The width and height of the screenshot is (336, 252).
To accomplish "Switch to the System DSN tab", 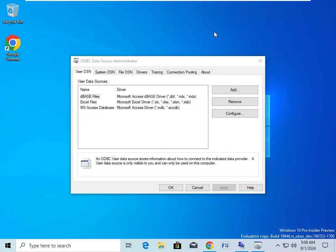I will (x=105, y=72).
